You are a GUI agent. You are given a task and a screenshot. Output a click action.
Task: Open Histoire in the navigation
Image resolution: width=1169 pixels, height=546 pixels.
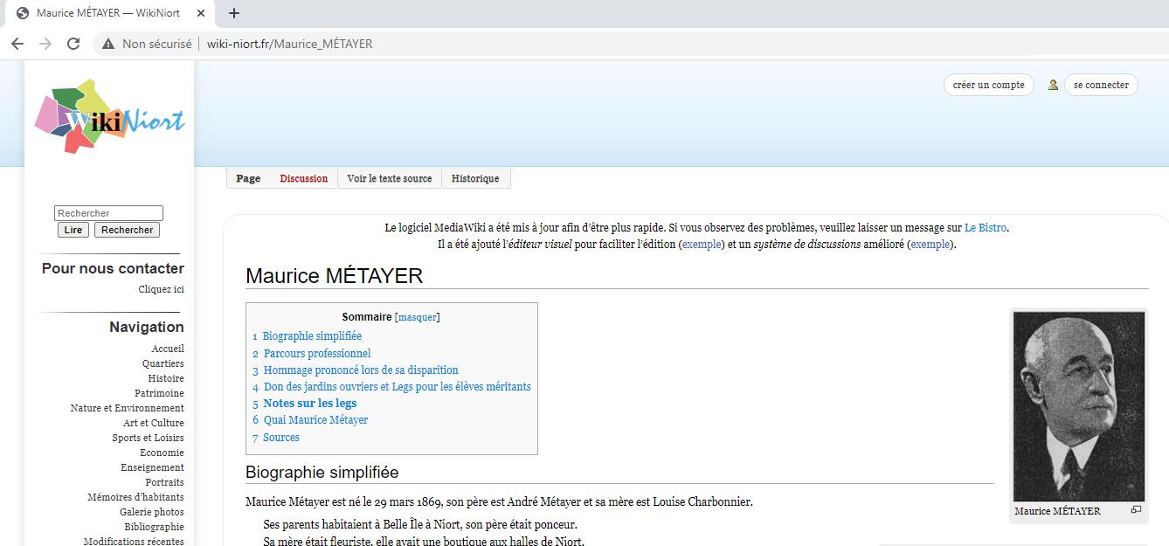coord(166,378)
